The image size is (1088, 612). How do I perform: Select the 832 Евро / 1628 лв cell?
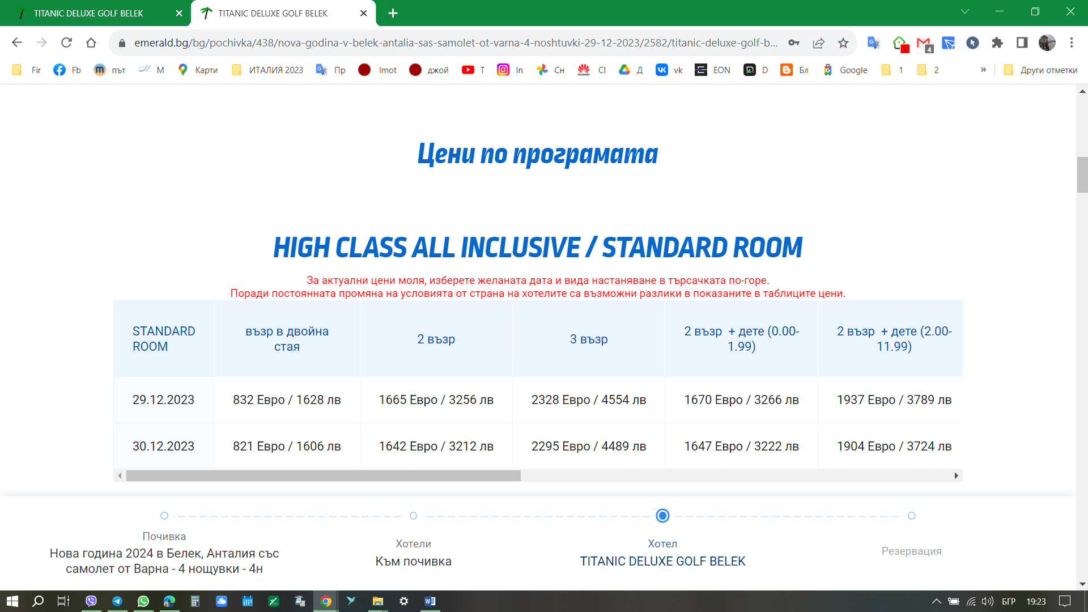(x=287, y=400)
